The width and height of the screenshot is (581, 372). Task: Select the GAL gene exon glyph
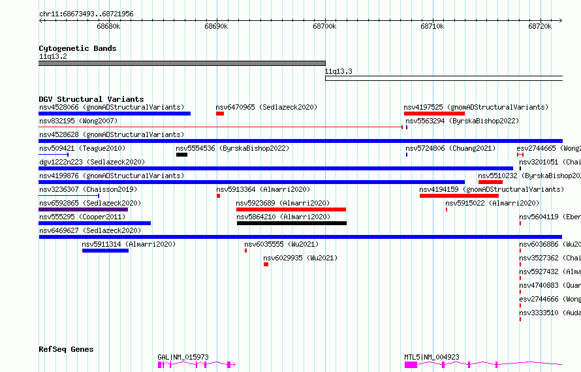point(196,365)
